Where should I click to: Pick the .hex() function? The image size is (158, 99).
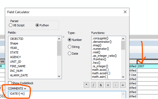coord(96,63)
